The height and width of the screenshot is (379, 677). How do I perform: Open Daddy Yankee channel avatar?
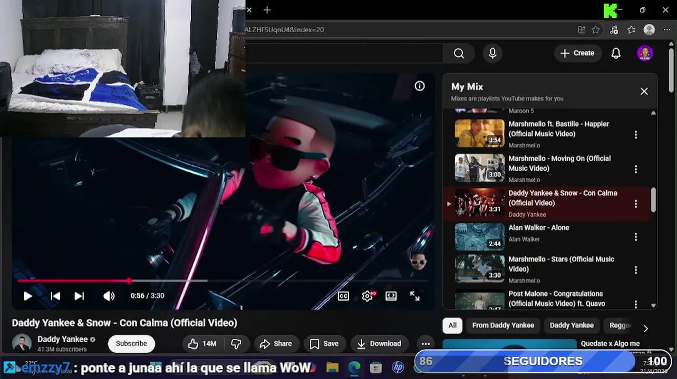tap(22, 343)
